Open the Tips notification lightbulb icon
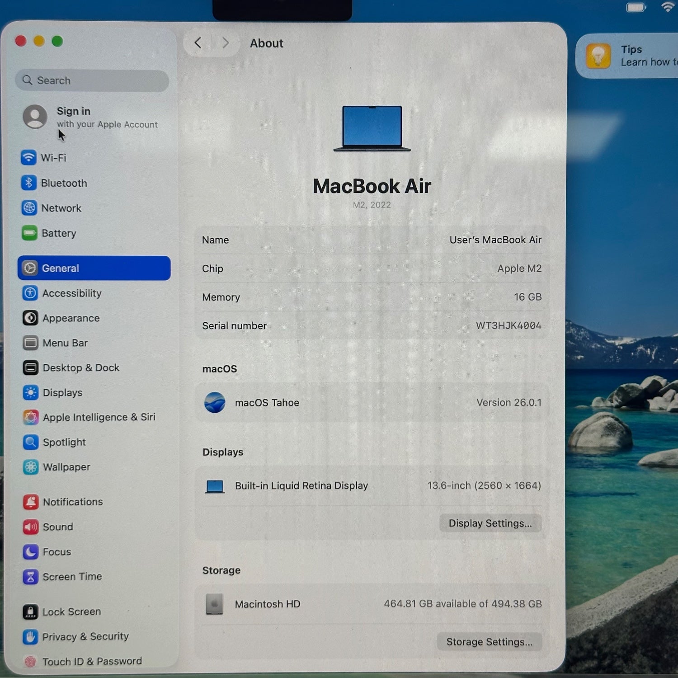This screenshot has width=678, height=678. (x=598, y=56)
